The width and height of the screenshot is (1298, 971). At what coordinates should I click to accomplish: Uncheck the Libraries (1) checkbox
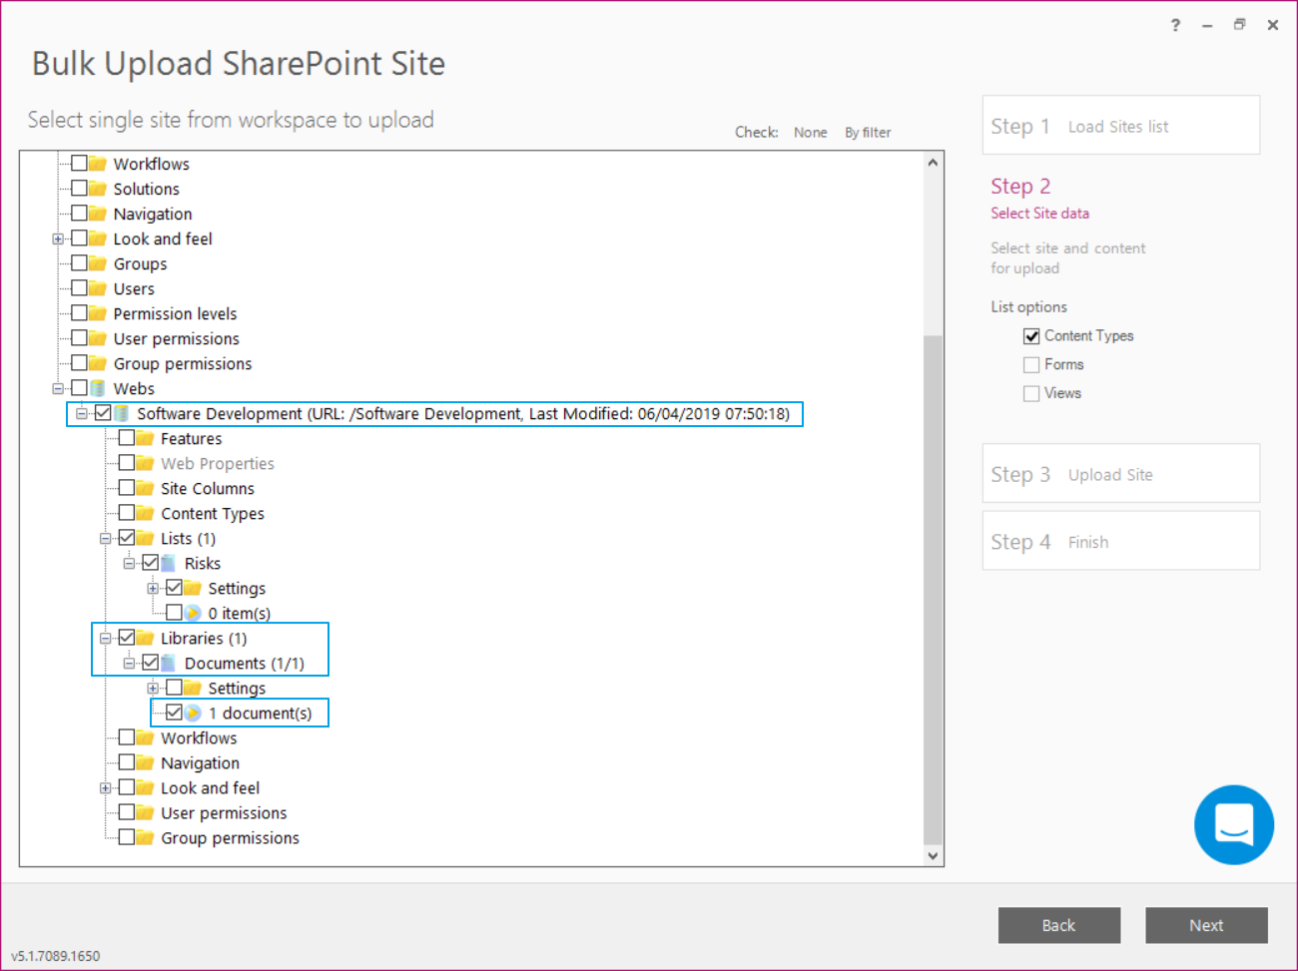pos(127,638)
